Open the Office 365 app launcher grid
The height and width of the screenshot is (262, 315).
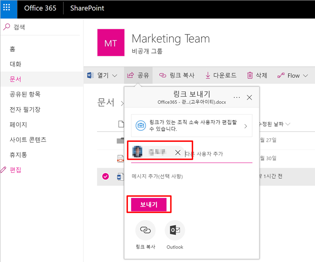[7, 8]
